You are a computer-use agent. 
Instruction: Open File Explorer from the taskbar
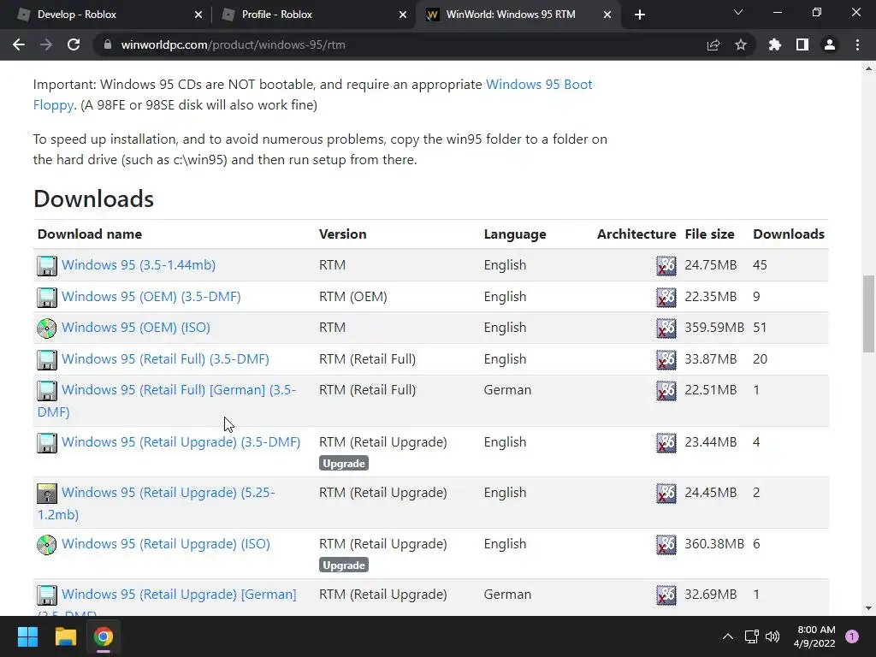click(65, 636)
